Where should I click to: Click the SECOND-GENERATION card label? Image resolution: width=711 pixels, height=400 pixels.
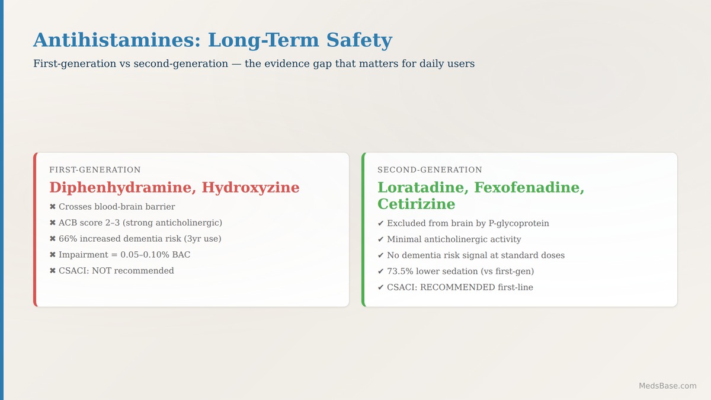point(430,170)
